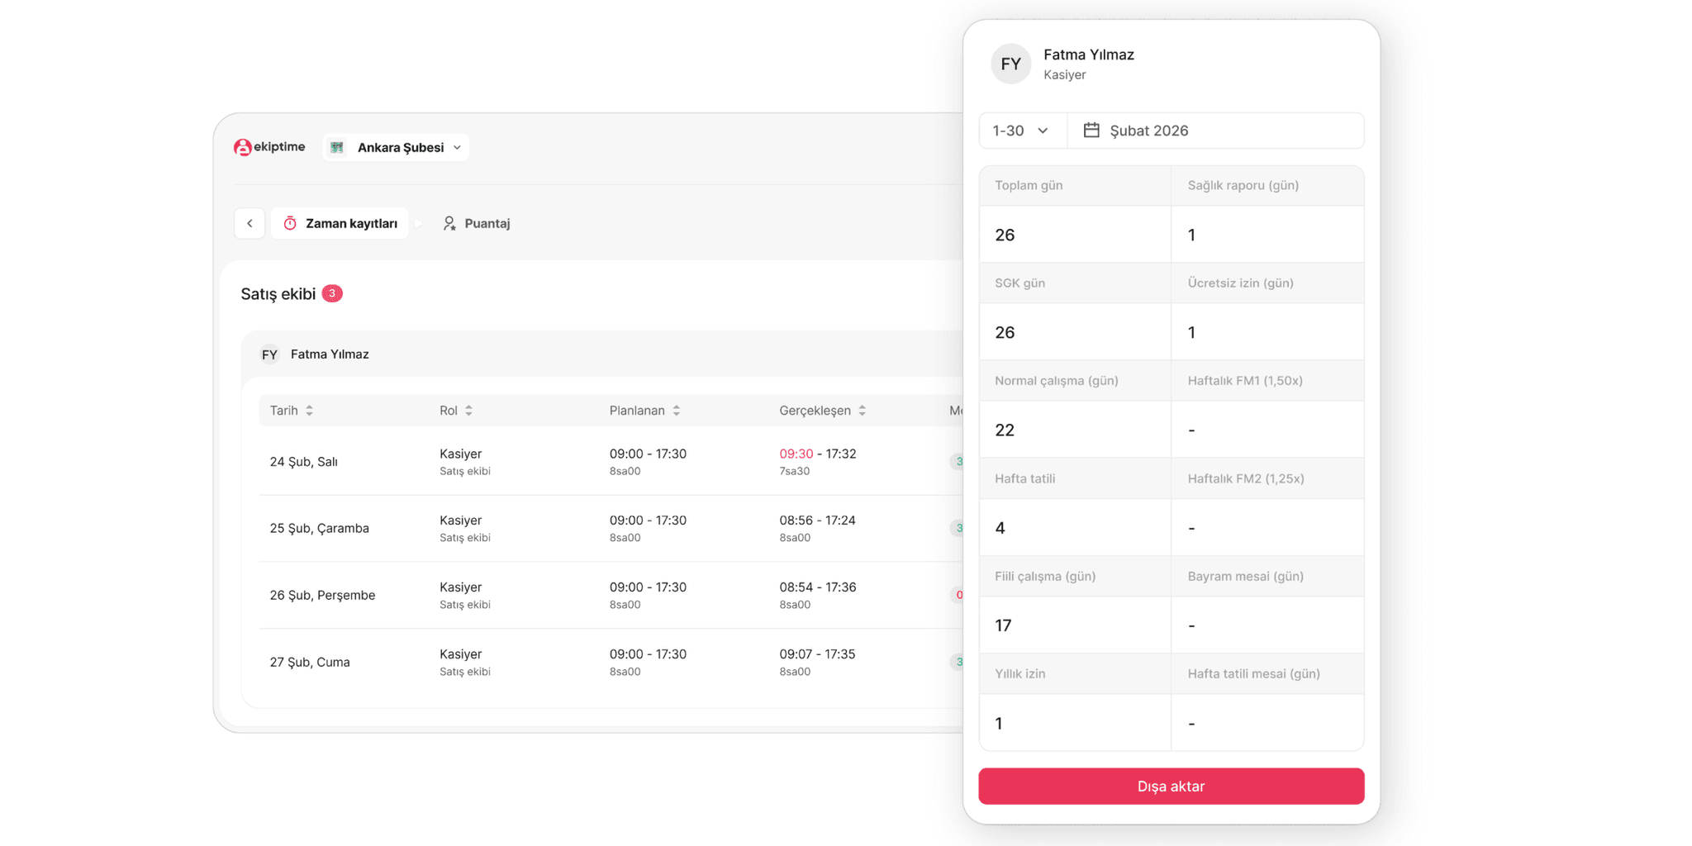Screen dimensions: 1692x846
Task: Click the FY avatar in Fatma Yılmaz row
Action: point(269,354)
